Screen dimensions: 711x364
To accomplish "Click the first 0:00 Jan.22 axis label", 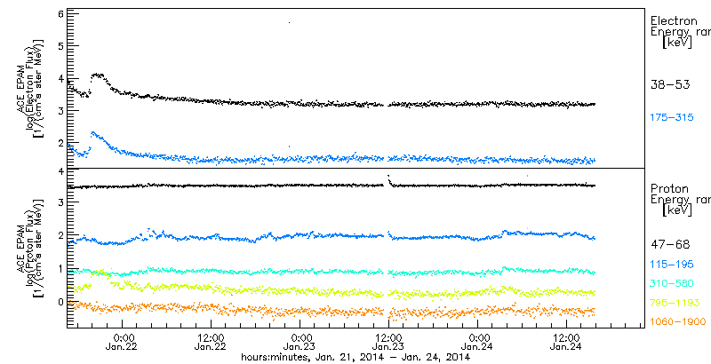I will point(123,343).
